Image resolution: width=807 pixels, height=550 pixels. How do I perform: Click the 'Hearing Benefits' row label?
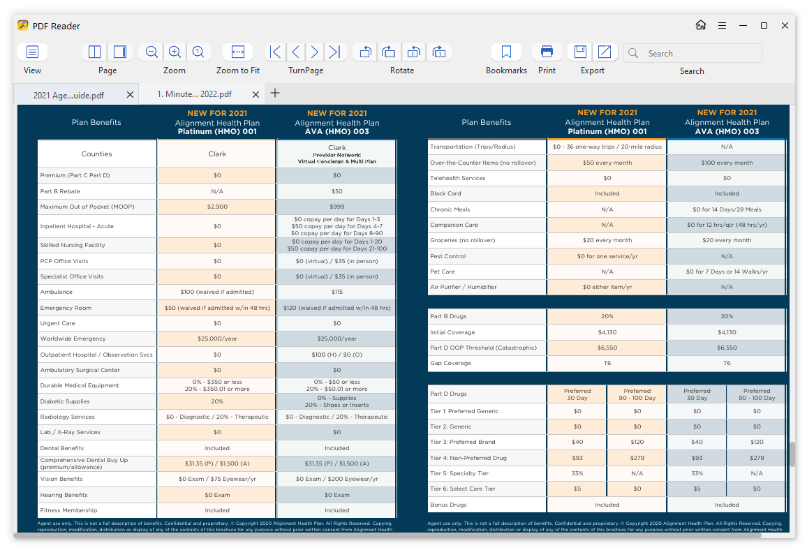pyautogui.click(x=64, y=495)
